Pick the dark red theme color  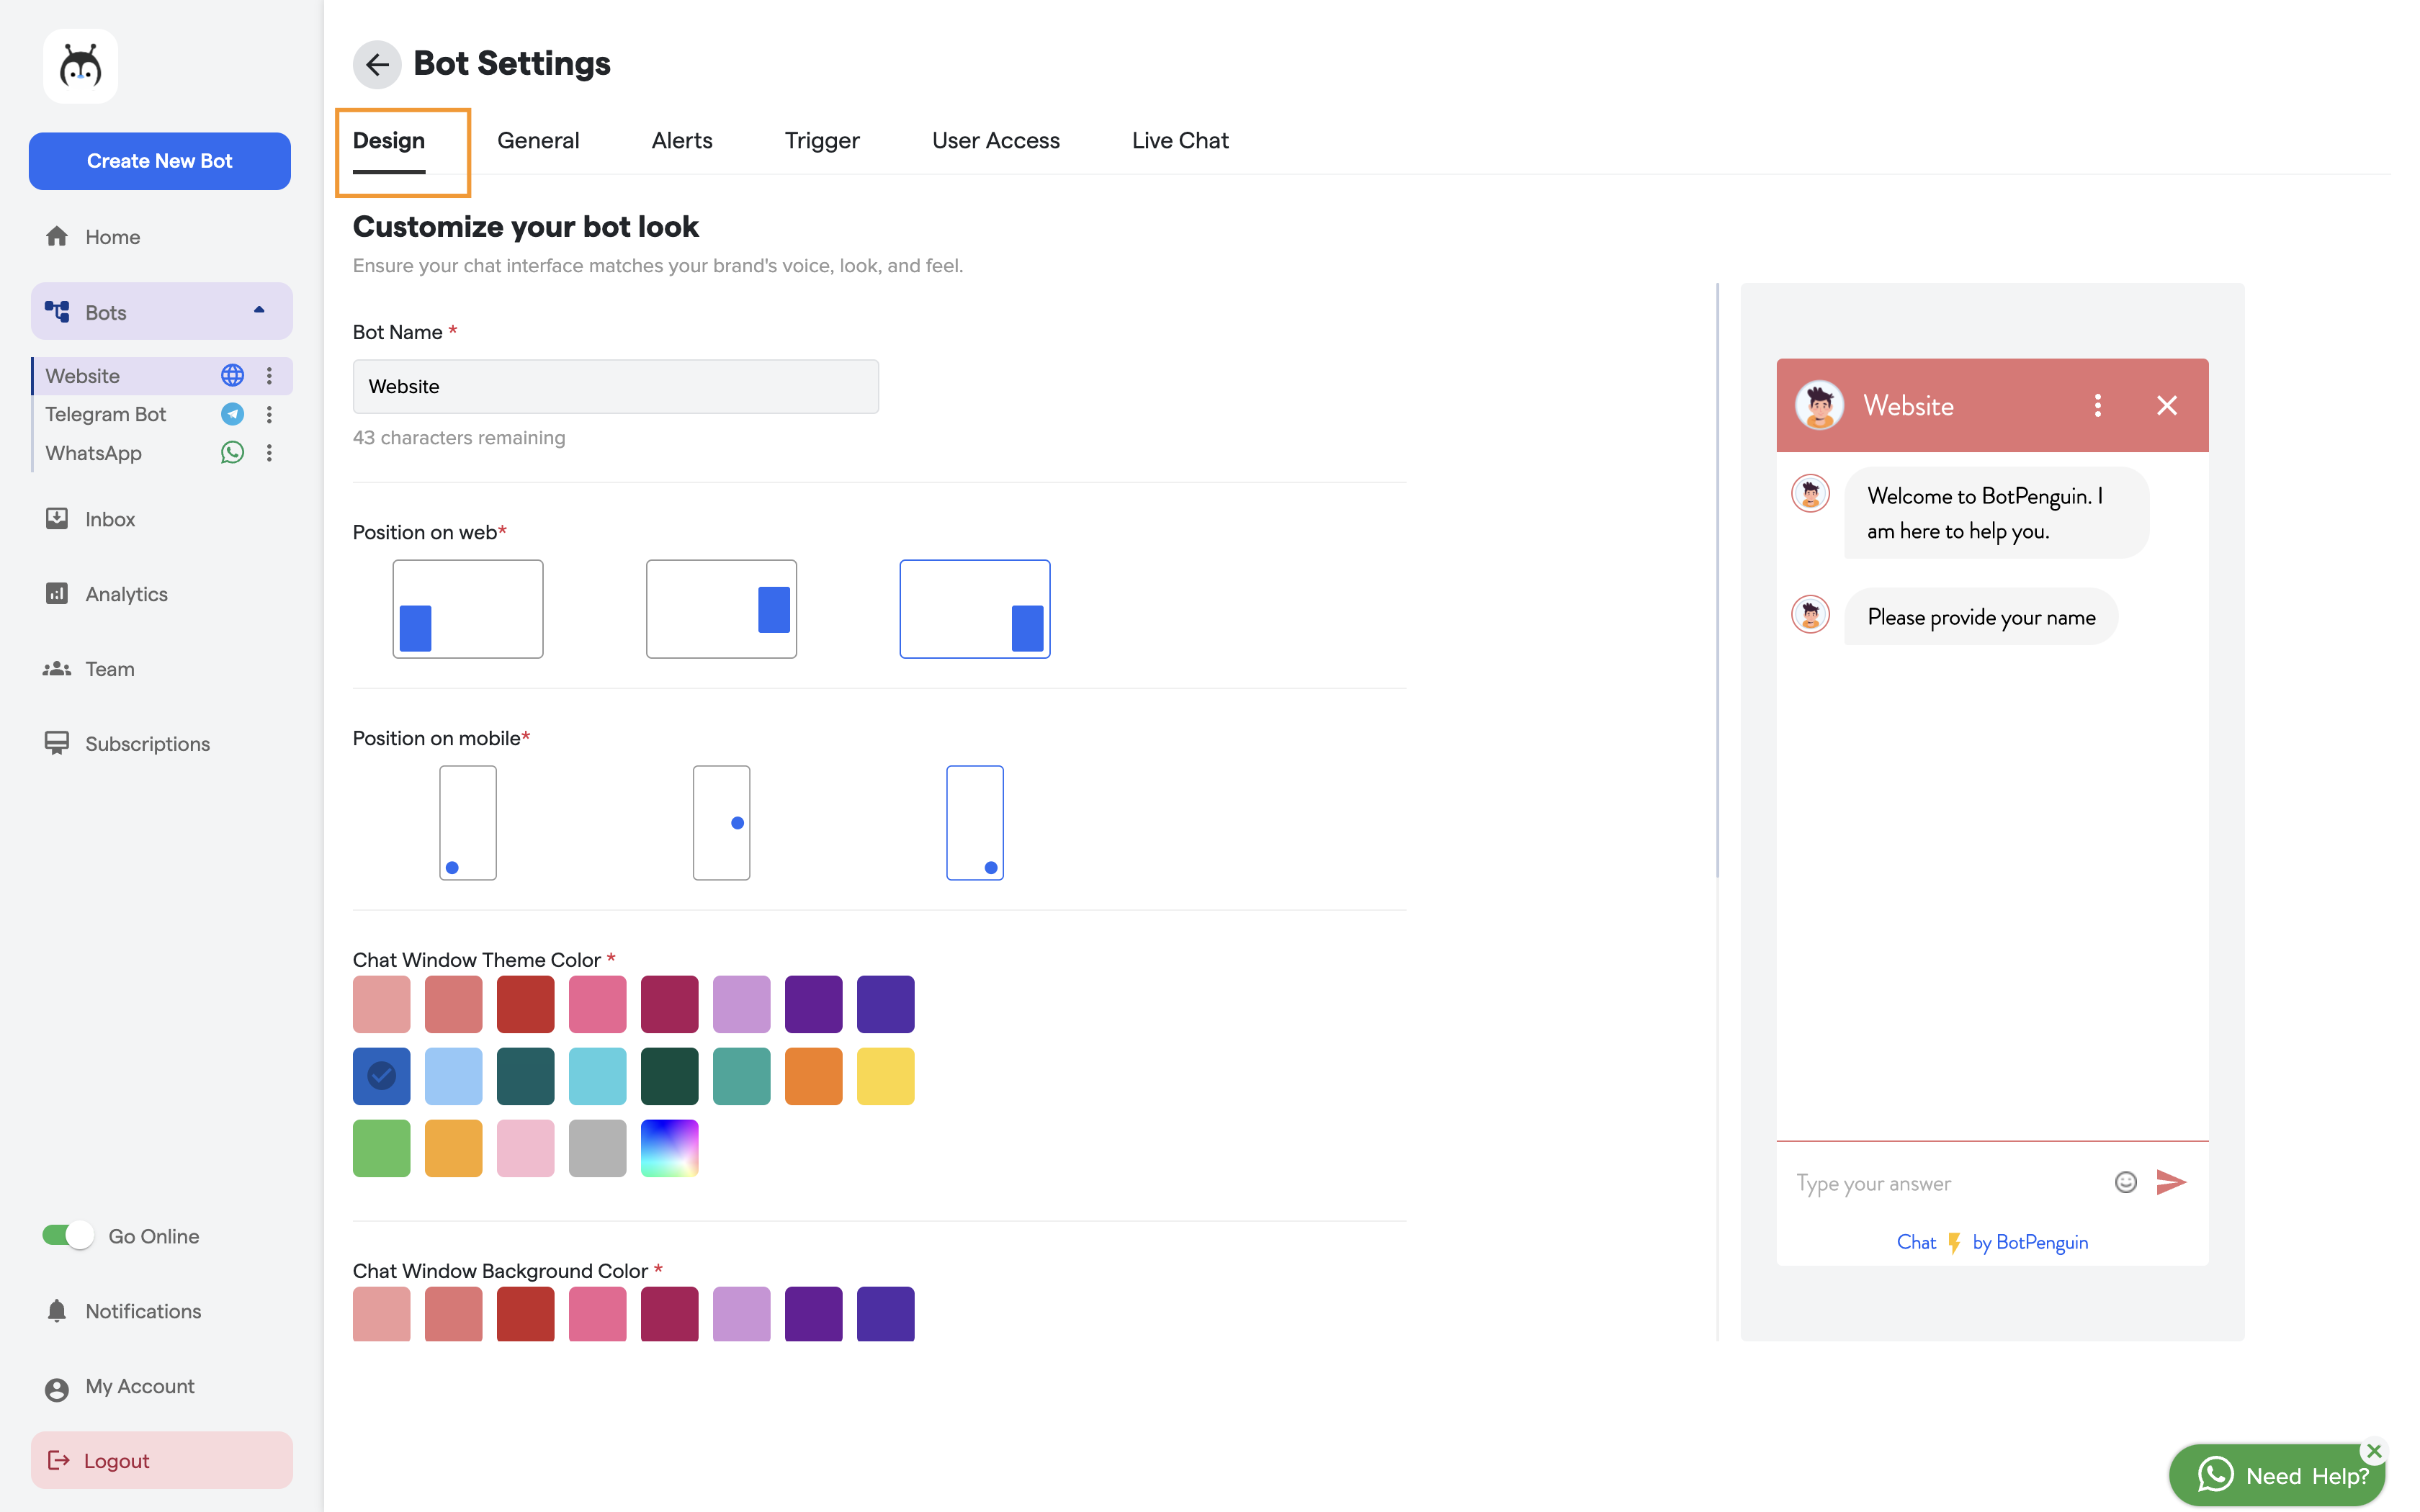[525, 1004]
